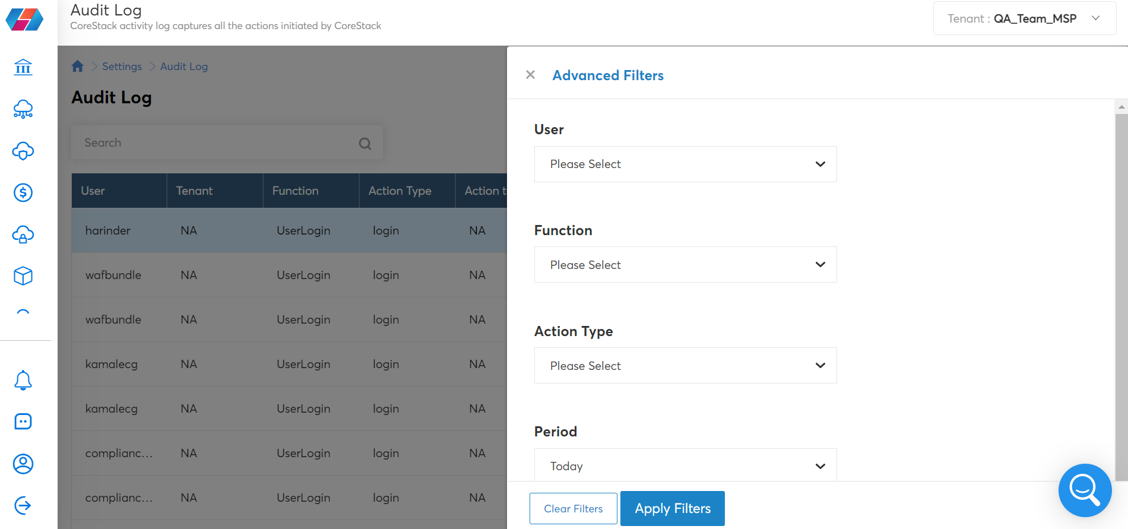
Task: Click the dollar sign cost icon
Action: tap(23, 192)
